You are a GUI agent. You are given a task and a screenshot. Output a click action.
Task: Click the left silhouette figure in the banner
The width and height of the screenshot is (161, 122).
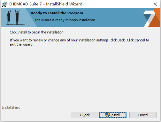(9, 17)
